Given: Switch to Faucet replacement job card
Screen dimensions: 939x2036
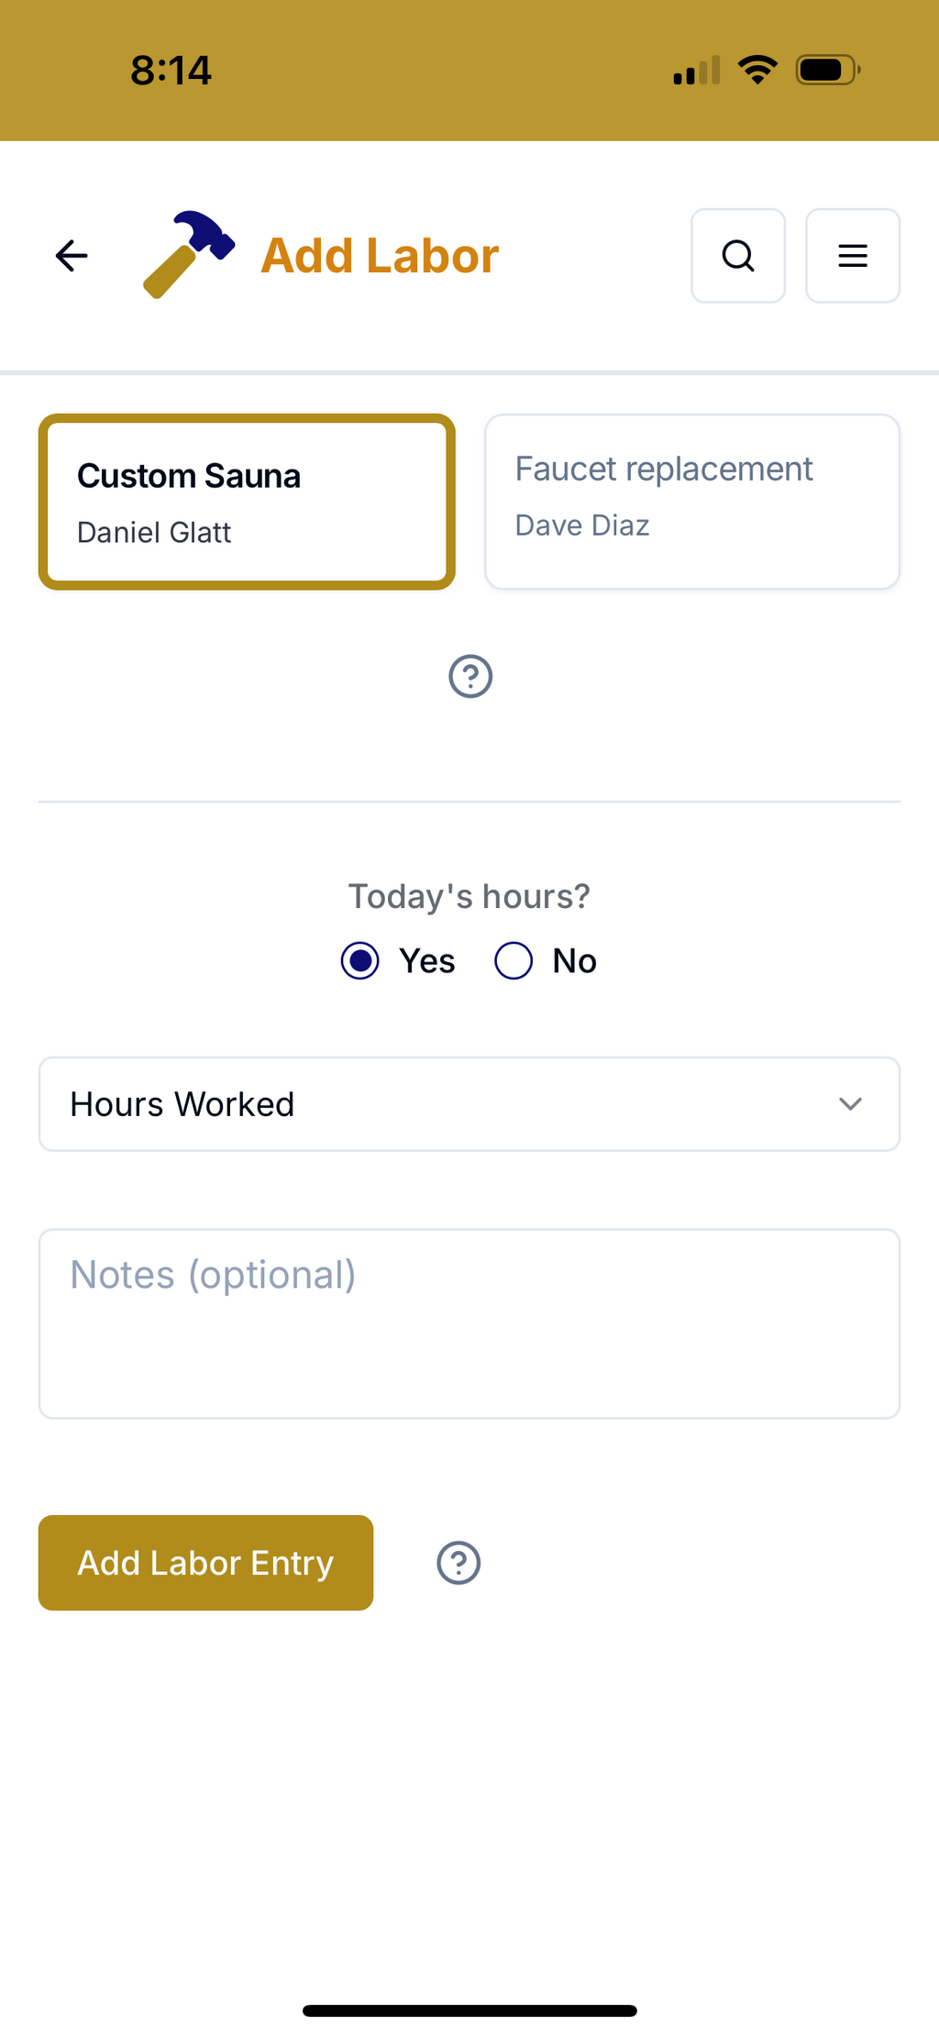Looking at the screenshot, I should tap(691, 502).
